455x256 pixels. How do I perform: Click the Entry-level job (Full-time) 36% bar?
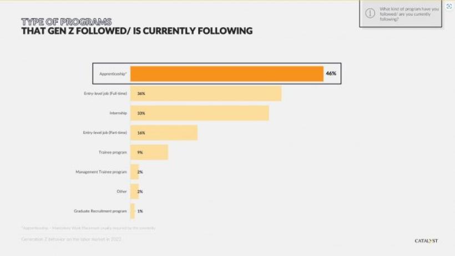[x=206, y=93]
